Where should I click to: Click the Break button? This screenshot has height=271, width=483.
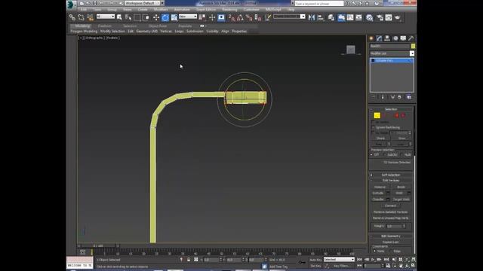coord(401,187)
